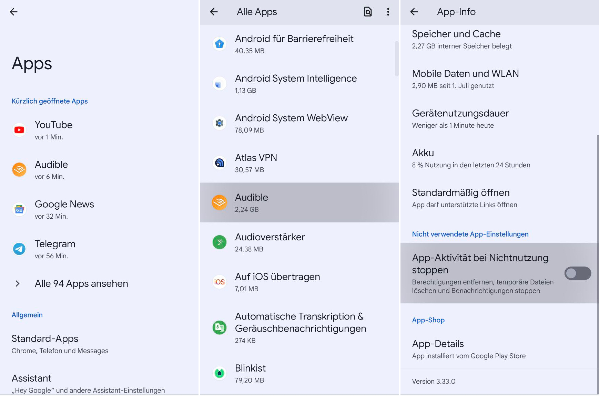Tap the Automatische Transkription app icon

point(220,327)
